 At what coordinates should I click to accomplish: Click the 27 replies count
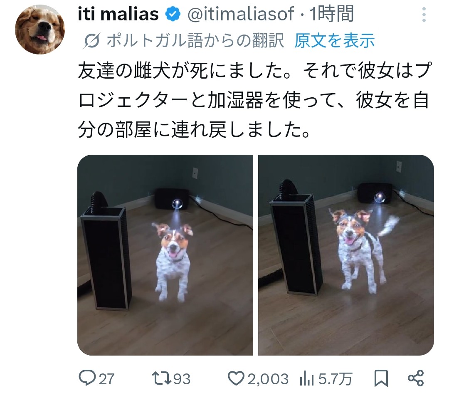(107, 379)
